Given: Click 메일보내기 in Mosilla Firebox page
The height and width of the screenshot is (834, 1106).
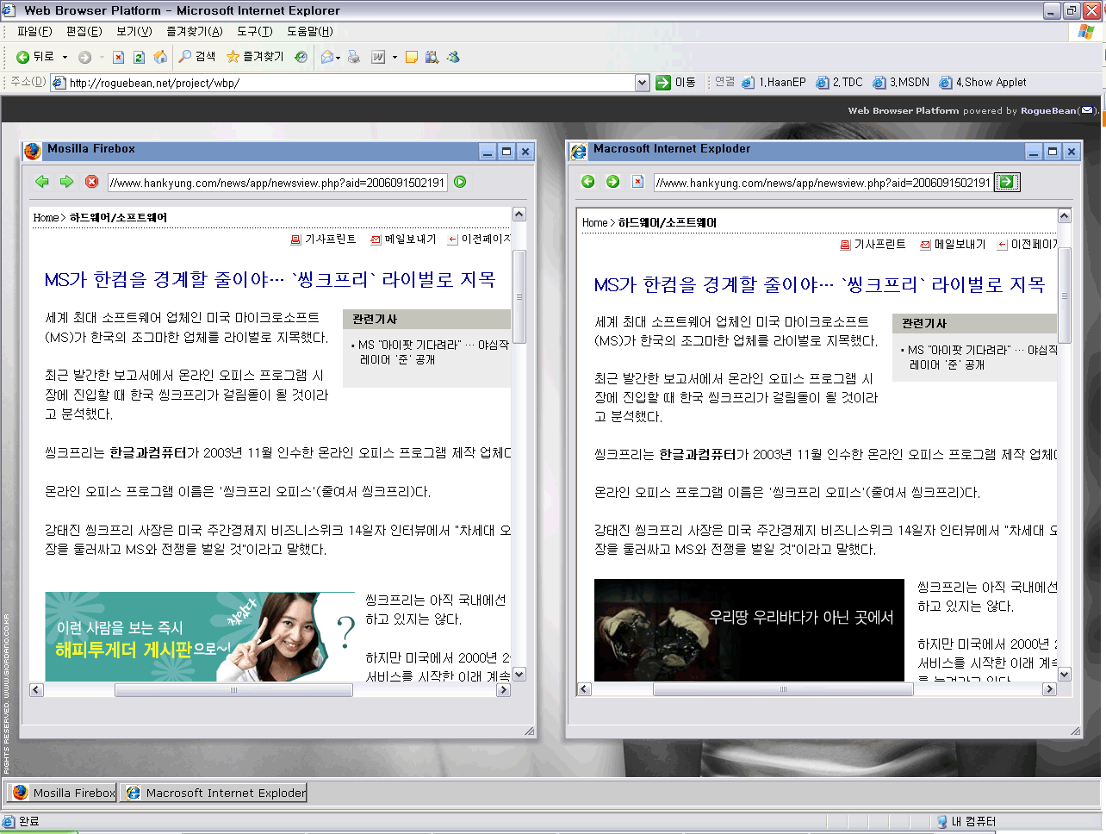Looking at the screenshot, I should [x=403, y=240].
